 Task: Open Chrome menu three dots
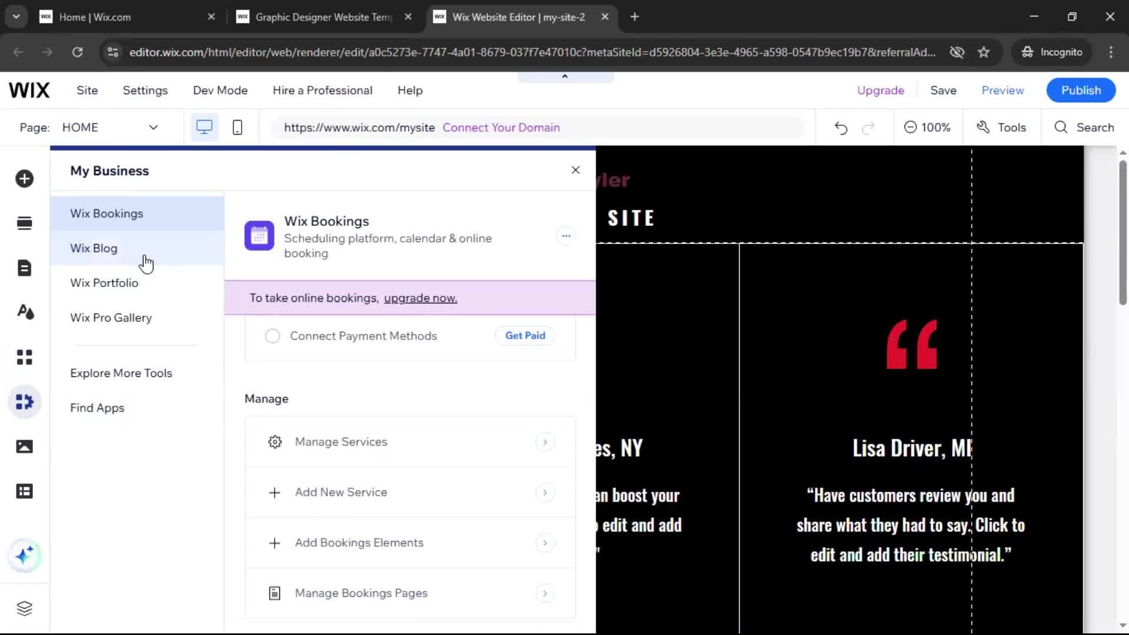click(x=1111, y=52)
